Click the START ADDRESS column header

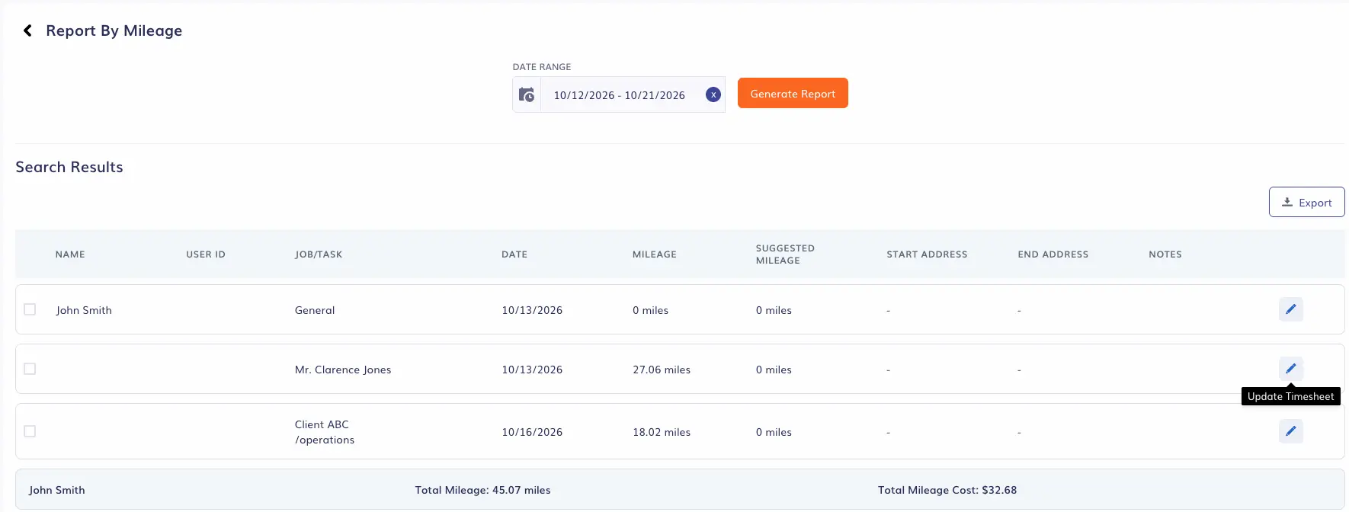[x=927, y=254]
